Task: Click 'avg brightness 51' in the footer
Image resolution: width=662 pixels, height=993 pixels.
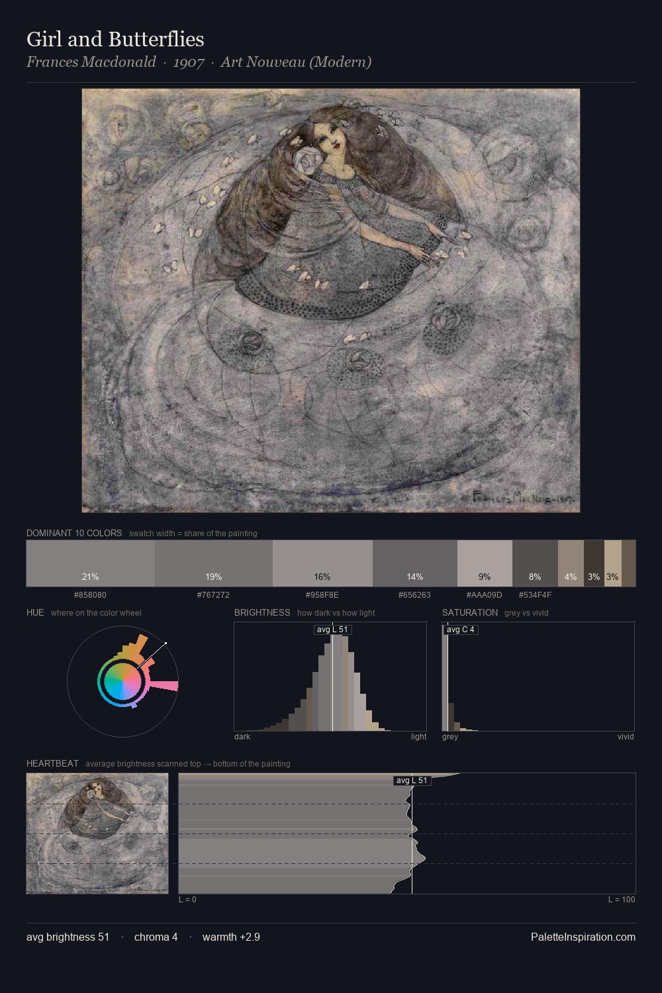Action: pyautogui.click(x=68, y=937)
